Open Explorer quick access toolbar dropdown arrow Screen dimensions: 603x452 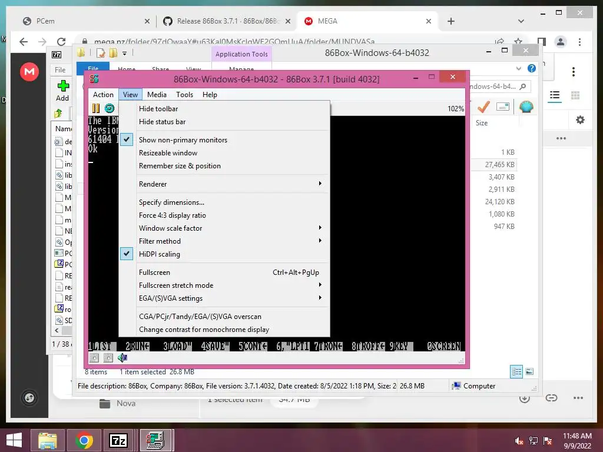pos(125,54)
